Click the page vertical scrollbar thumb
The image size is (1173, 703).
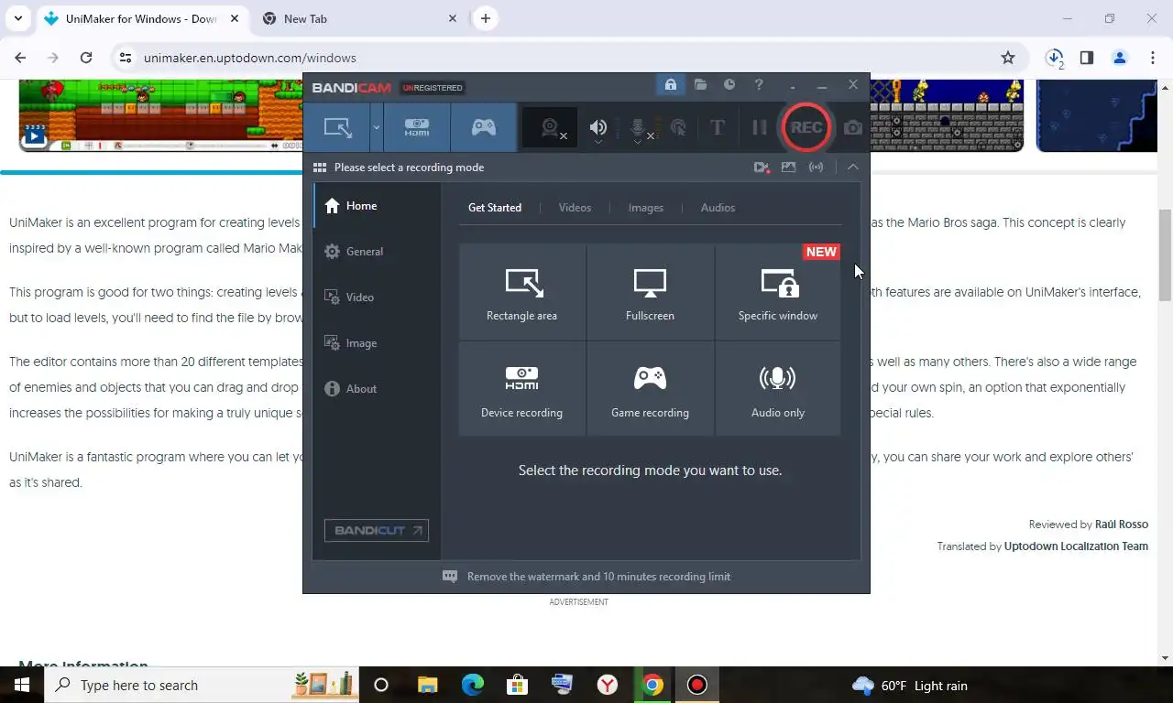click(x=1165, y=254)
